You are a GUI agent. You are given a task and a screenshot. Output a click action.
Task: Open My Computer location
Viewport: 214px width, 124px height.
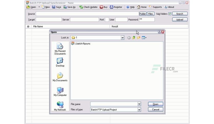[x=60, y=92]
